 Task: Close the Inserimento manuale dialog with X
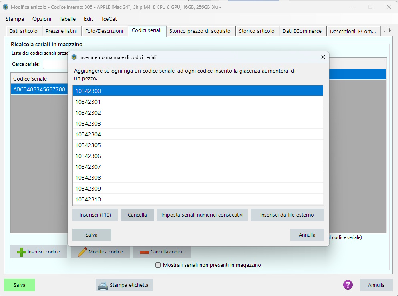pos(323,57)
